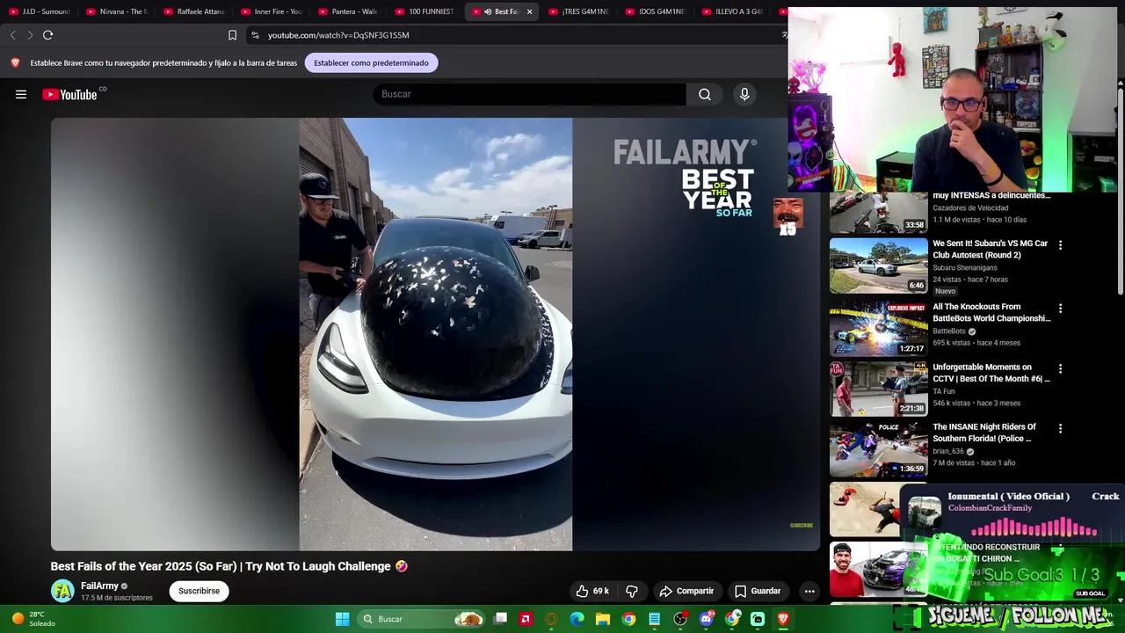
Task: Open Microsoft Edge from the taskbar
Action: [x=577, y=619]
